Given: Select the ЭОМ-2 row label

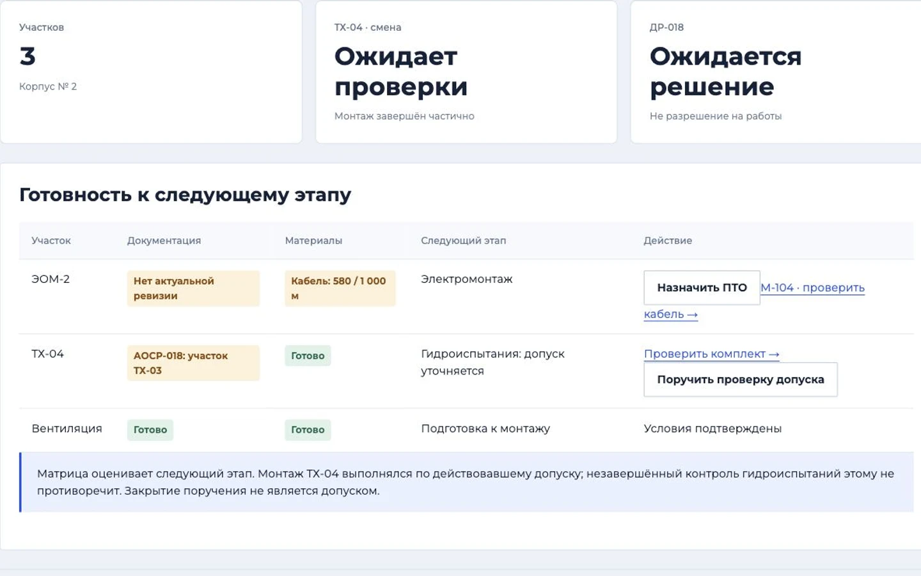Looking at the screenshot, I should [x=51, y=279].
